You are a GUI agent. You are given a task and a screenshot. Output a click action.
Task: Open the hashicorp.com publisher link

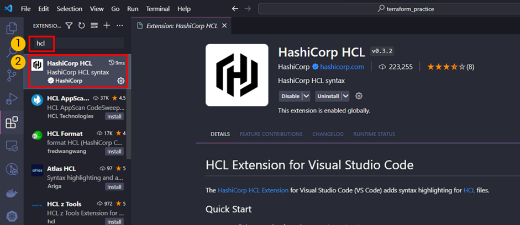click(x=342, y=67)
